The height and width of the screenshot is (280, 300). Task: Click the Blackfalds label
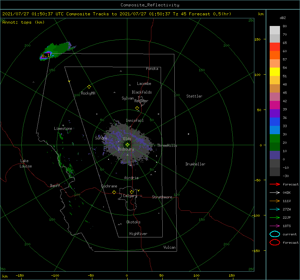tap(142, 92)
